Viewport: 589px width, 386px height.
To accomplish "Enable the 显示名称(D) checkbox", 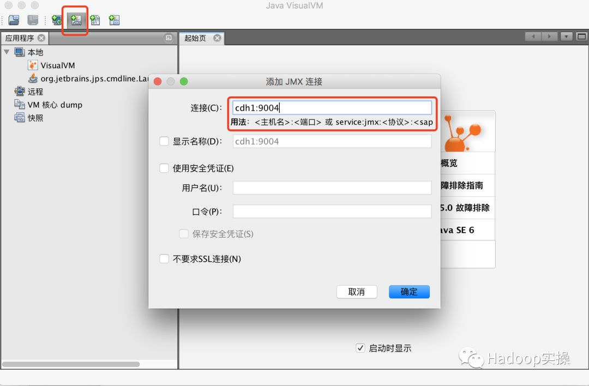I will [x=164, y=141].
